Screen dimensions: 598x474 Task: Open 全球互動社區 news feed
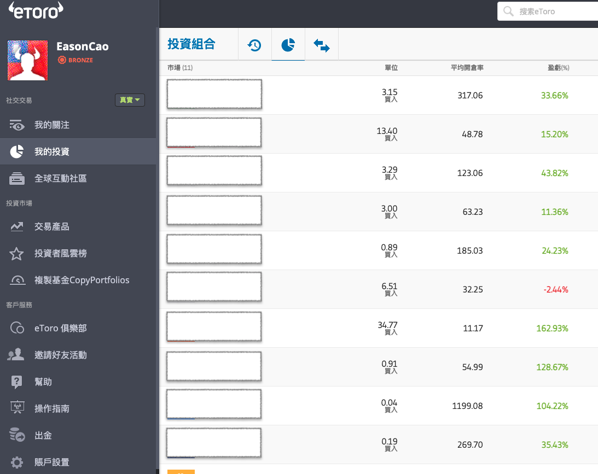60,178
